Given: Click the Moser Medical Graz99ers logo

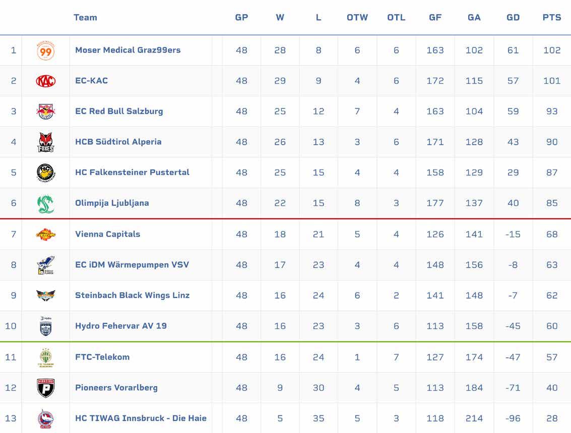Looking at the screenshot, I should [x=46, y=50].
